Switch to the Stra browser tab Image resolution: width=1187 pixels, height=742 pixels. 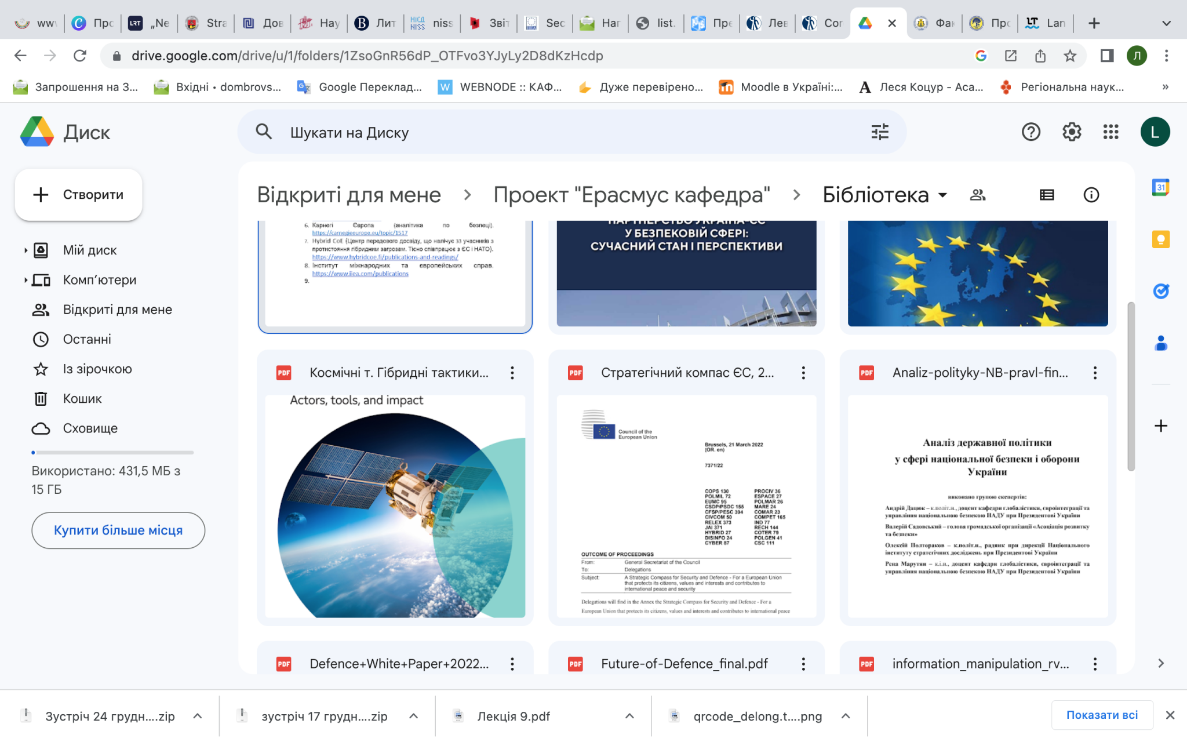(x=206, y=23)
